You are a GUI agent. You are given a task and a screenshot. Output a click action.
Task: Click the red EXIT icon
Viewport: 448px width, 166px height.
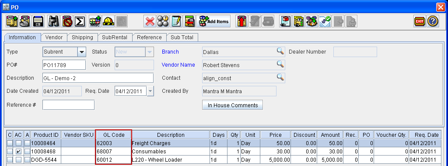[420, 21]
